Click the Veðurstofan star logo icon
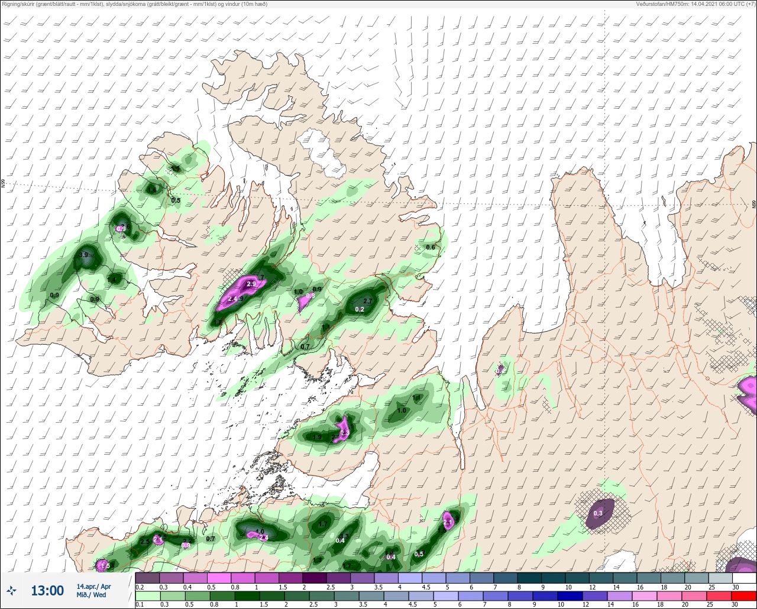 coord(12,590)
